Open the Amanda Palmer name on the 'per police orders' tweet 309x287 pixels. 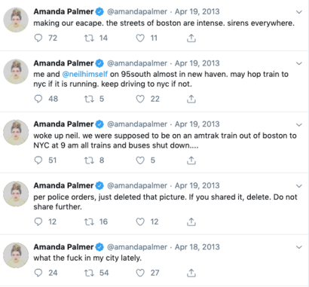click(x=63, y=185)
